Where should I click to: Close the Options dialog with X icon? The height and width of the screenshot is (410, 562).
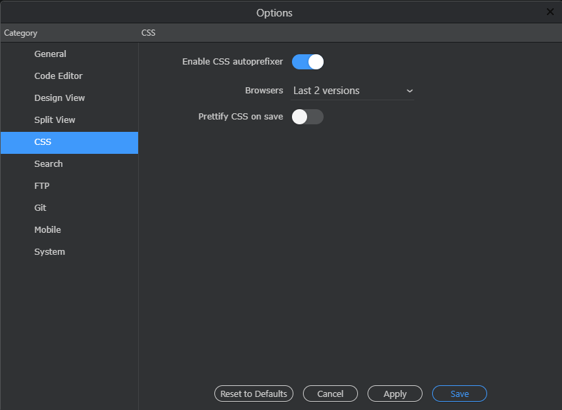tap(550, 12)
